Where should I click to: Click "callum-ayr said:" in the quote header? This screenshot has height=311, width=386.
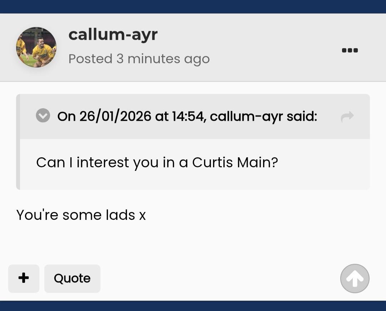pyautogui.click(x=263, y=116)
